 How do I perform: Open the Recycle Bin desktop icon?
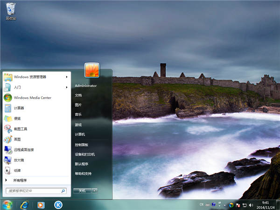click(x=10, y=10)
